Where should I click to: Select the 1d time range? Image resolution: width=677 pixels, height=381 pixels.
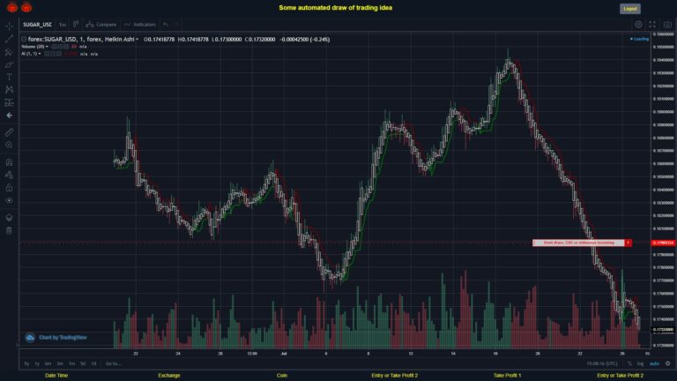pos(93,363)
